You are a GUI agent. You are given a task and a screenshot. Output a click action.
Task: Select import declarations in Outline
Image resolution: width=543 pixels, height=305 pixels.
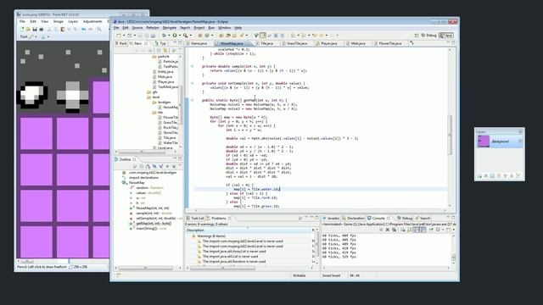click(x=143, y=177)
